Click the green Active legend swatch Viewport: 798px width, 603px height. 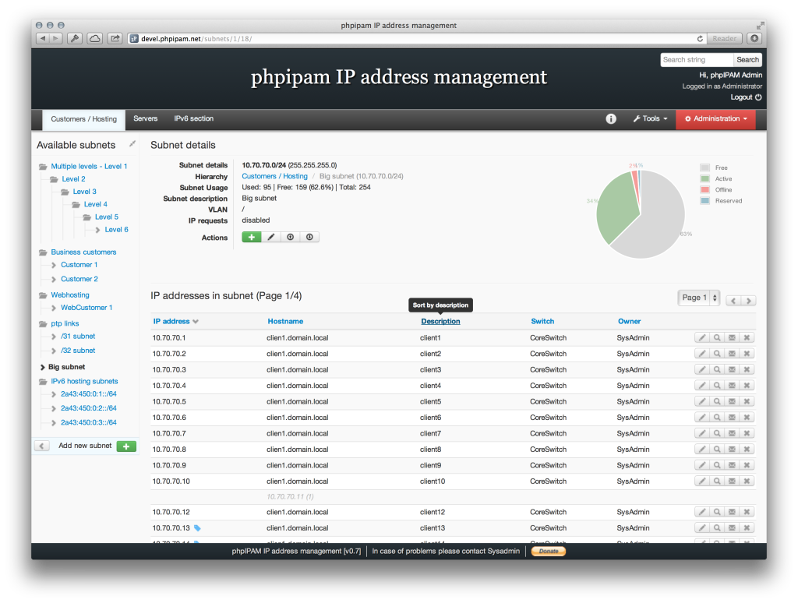click(704, 178)
